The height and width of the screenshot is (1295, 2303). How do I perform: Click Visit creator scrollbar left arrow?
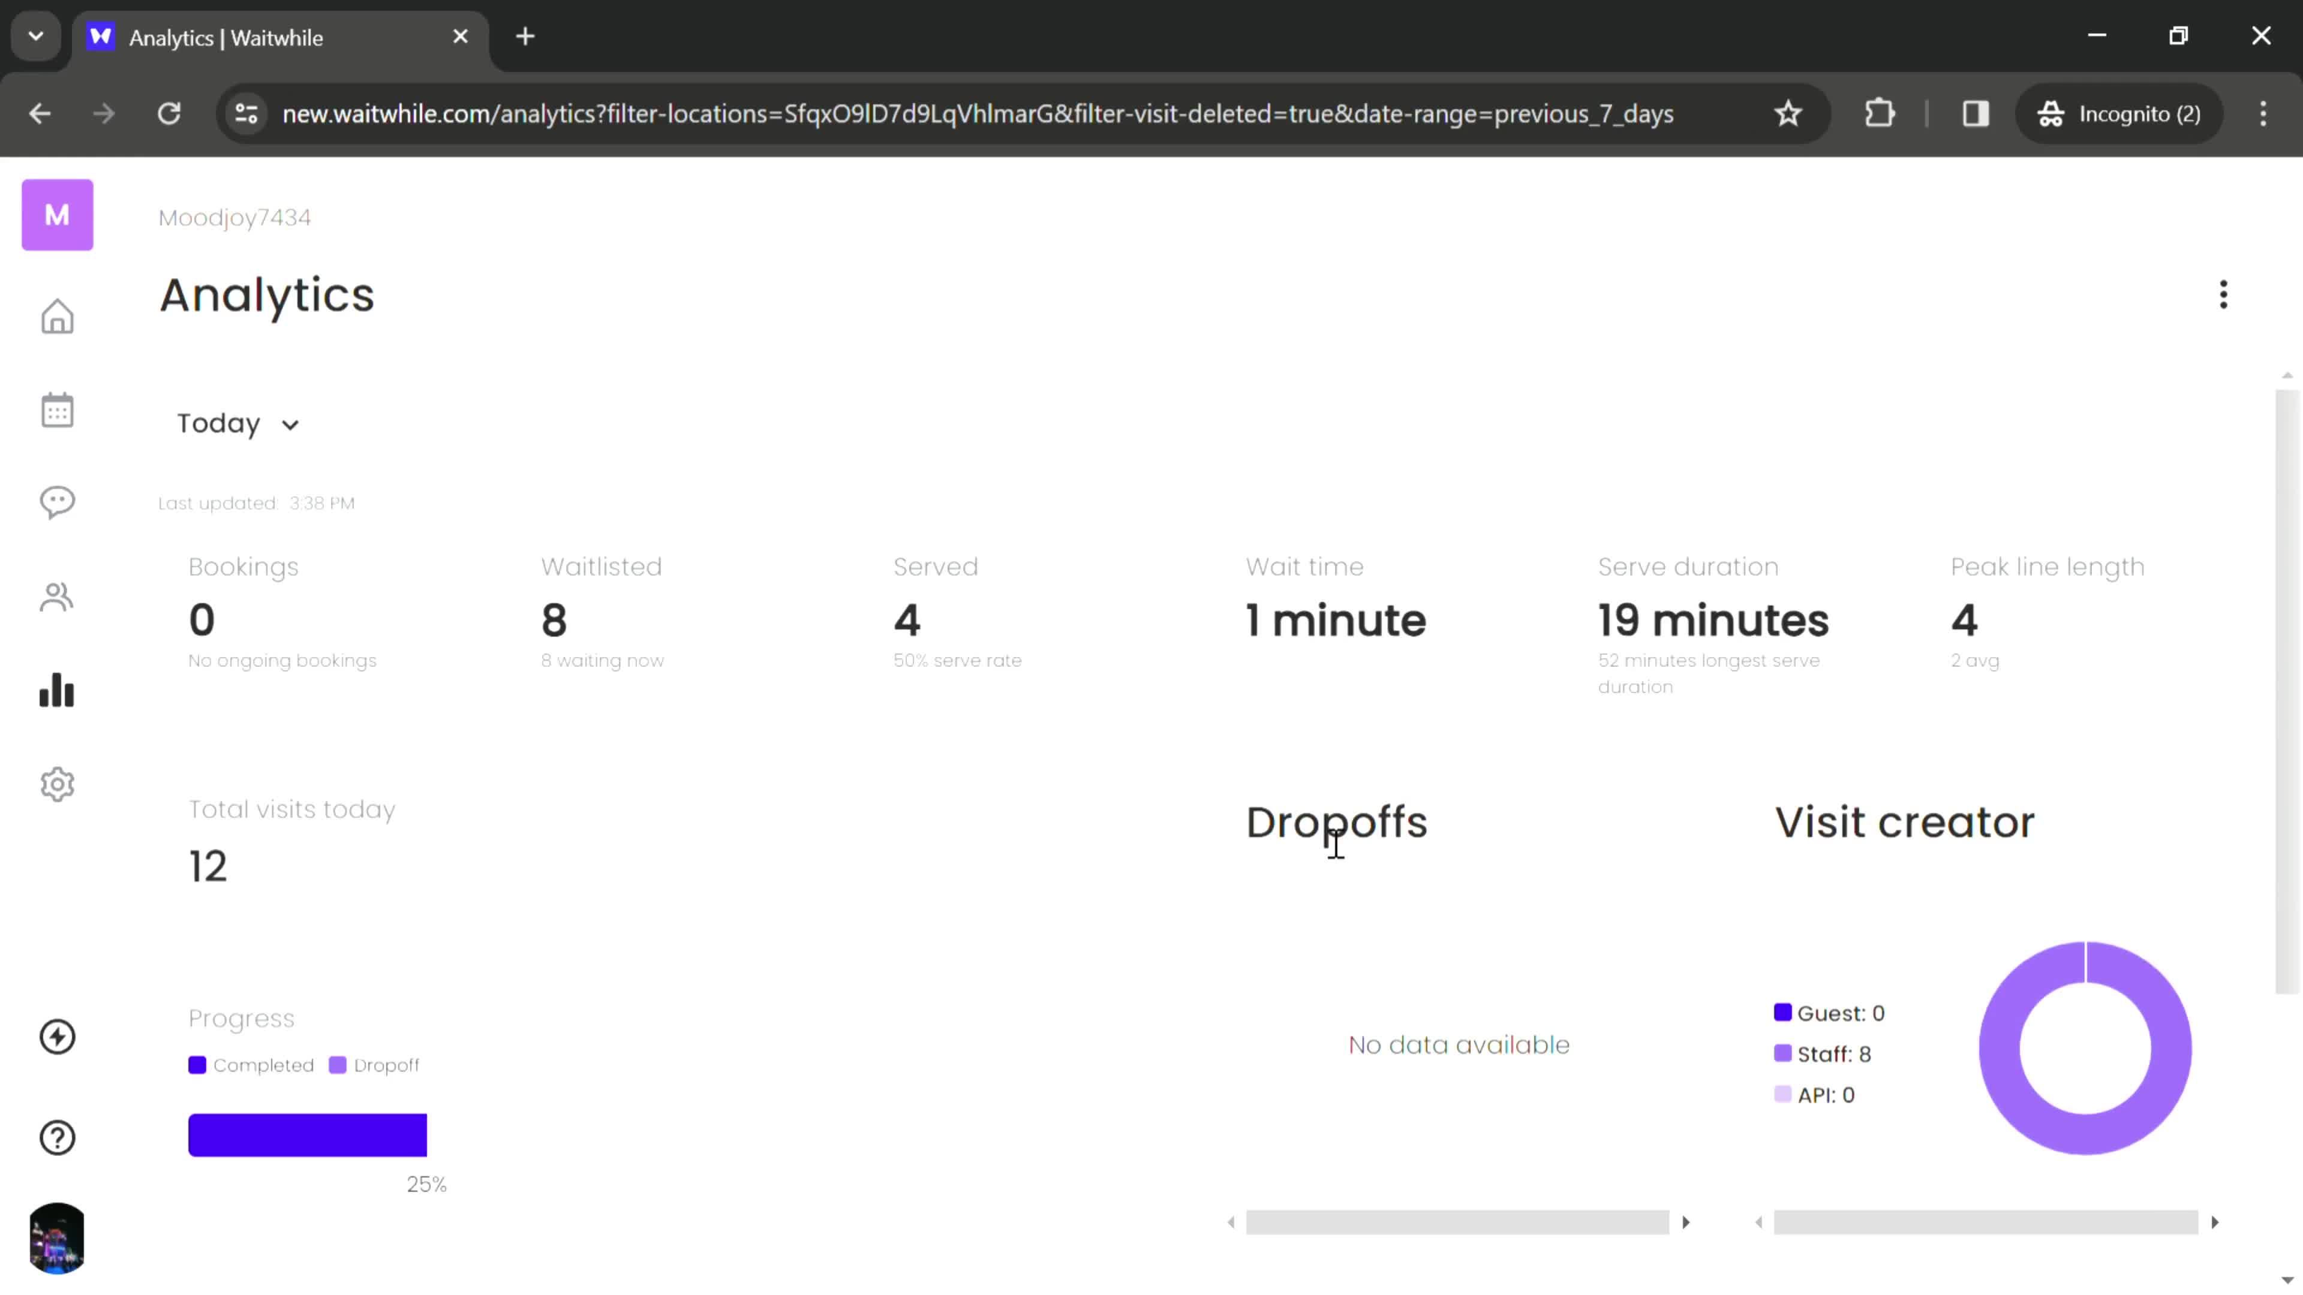tap(1758, 1222)
